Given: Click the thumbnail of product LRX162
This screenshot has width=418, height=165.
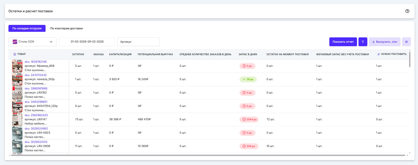Looking at the screenshot, I should (x=17, y=93).
